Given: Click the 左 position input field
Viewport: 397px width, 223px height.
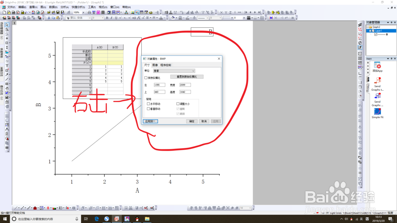Looking at the screenshot, I should coord(160,85).
